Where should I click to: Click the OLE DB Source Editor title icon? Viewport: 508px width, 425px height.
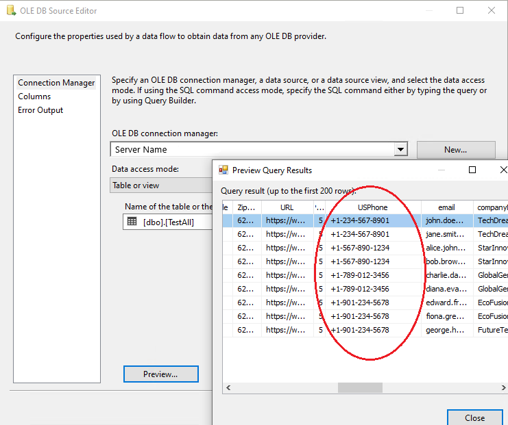click(10, 11)
